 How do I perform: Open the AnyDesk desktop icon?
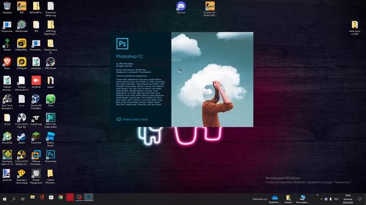pyautogui.click(x=36, y=82)
